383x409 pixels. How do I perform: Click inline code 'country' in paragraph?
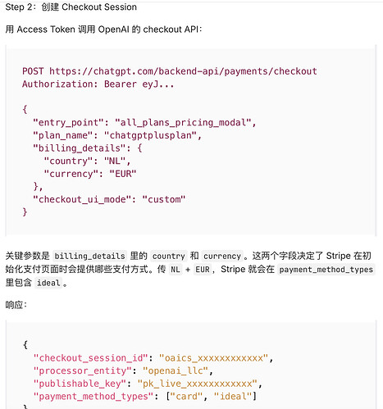[x=169, y=256]
